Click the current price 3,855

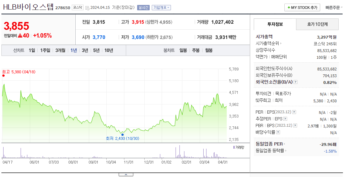coord(16,26)
